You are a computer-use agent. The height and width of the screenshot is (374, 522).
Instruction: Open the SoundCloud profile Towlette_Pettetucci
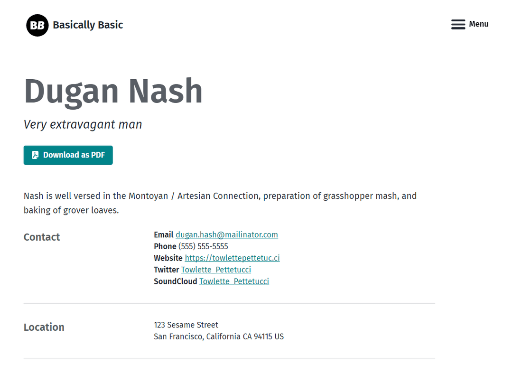[234, 281]
